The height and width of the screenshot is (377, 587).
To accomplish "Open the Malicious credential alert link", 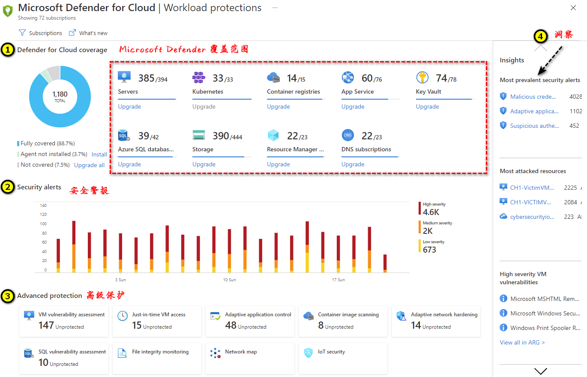I will point(533,97).
